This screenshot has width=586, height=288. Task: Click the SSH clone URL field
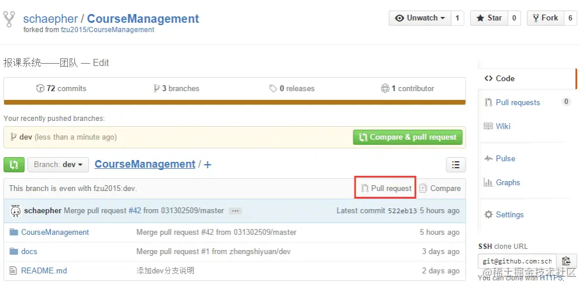coord(517,261)
